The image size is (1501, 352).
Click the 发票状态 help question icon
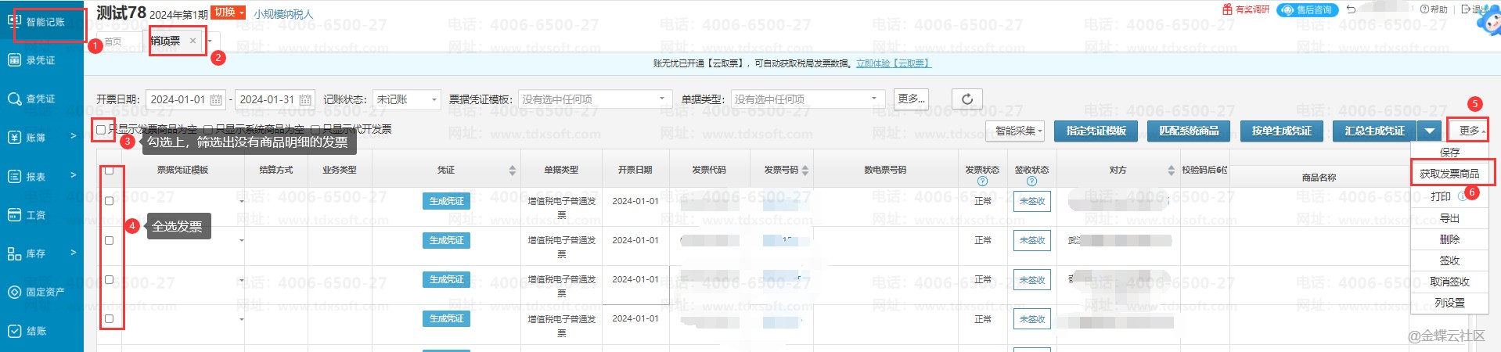(x=982, y=181)
